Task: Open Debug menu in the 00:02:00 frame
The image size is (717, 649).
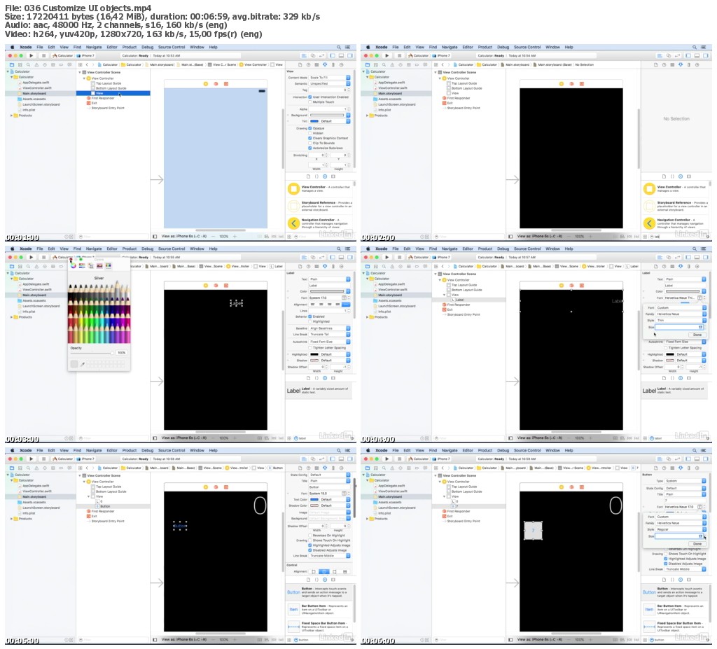Action: (503, 47)
